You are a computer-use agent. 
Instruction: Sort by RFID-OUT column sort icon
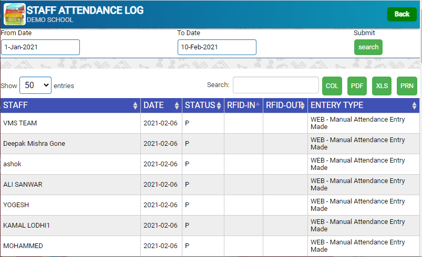point(302,105)
